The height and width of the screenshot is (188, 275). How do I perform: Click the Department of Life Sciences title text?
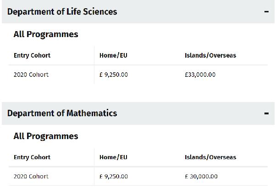(x=62, y=12)
